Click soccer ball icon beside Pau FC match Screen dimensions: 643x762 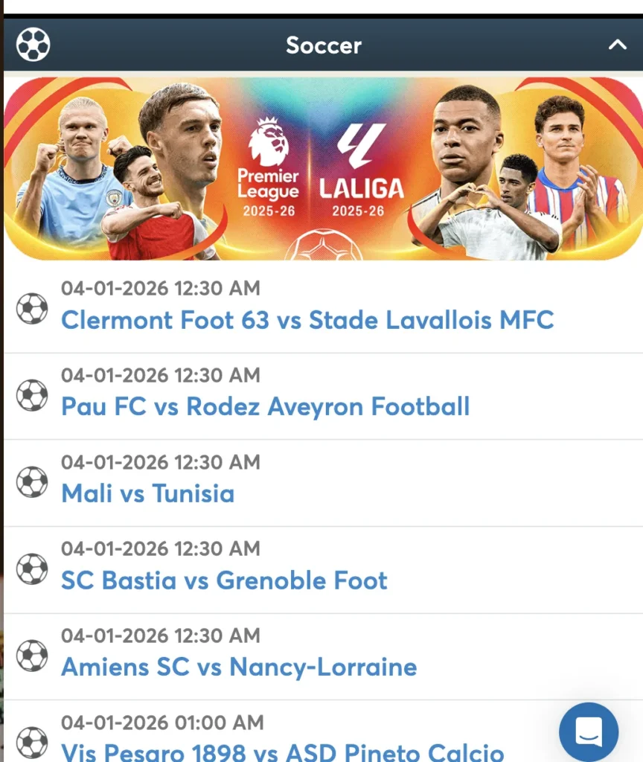(32, 395)
